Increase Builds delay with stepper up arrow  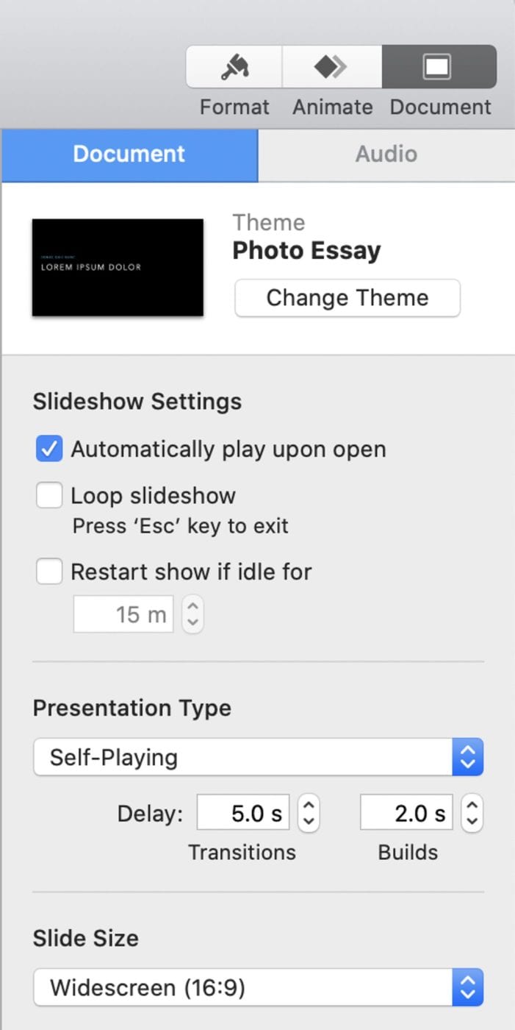pyautogui.click(x=472, y=804)
